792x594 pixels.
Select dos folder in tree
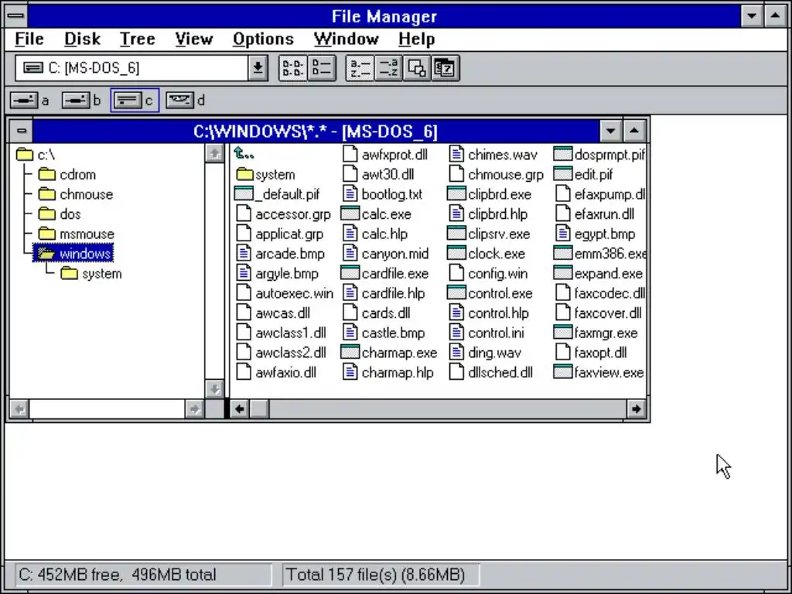click(x=60, y=214)
